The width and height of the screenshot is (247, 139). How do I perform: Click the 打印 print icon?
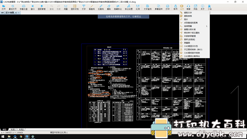168,7
